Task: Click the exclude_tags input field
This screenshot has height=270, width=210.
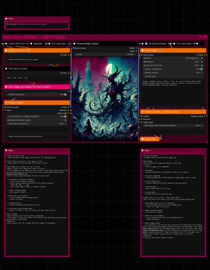Action: (173, 76)
